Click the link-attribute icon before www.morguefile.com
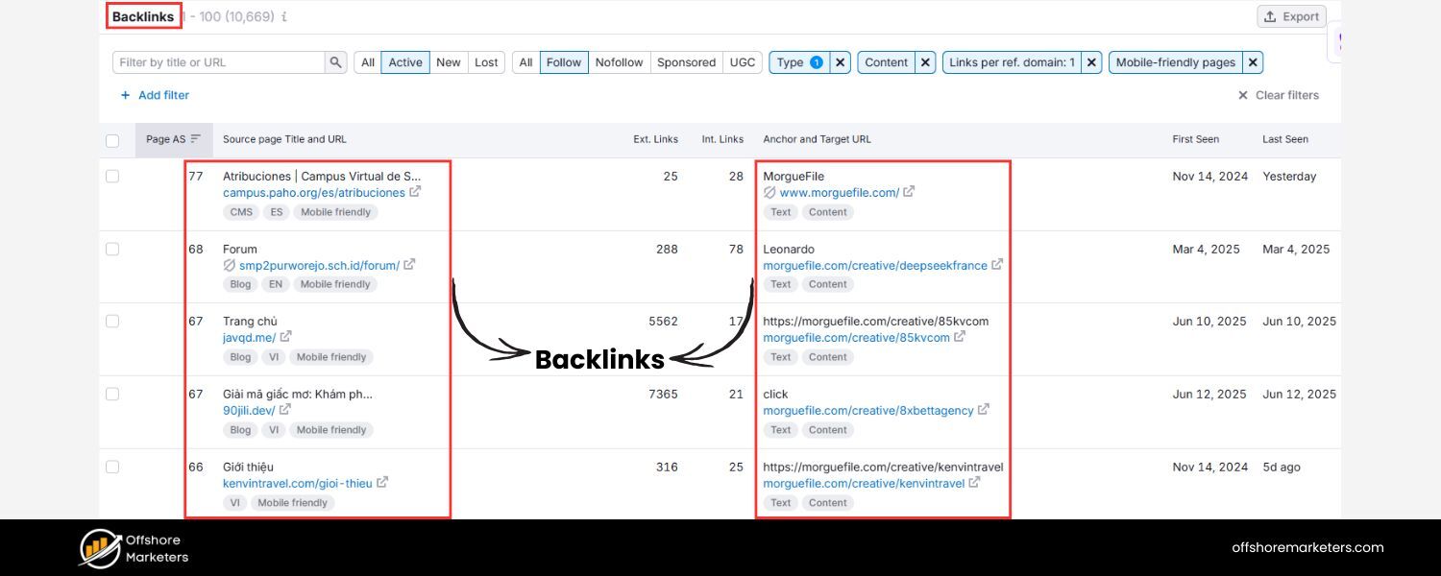Image resolution: width=1441 pixels, height=576 pixels. click(x=769, y=192)
